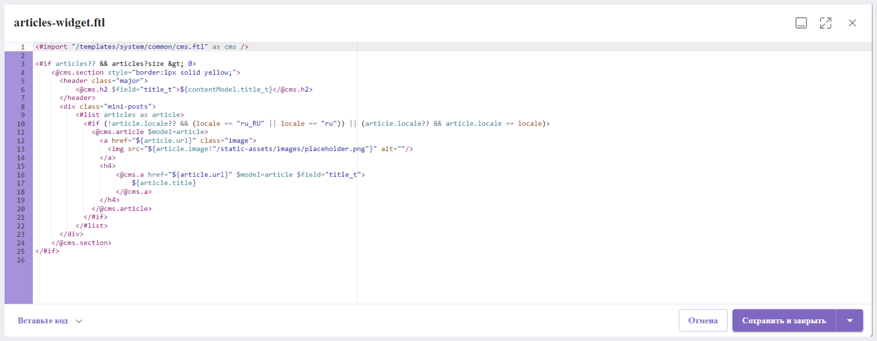Click '"/templates/system/common/cms.ftl"' path string

point(139,47)
